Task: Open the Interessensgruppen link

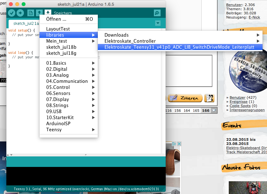Action: (x=247, y=110)
